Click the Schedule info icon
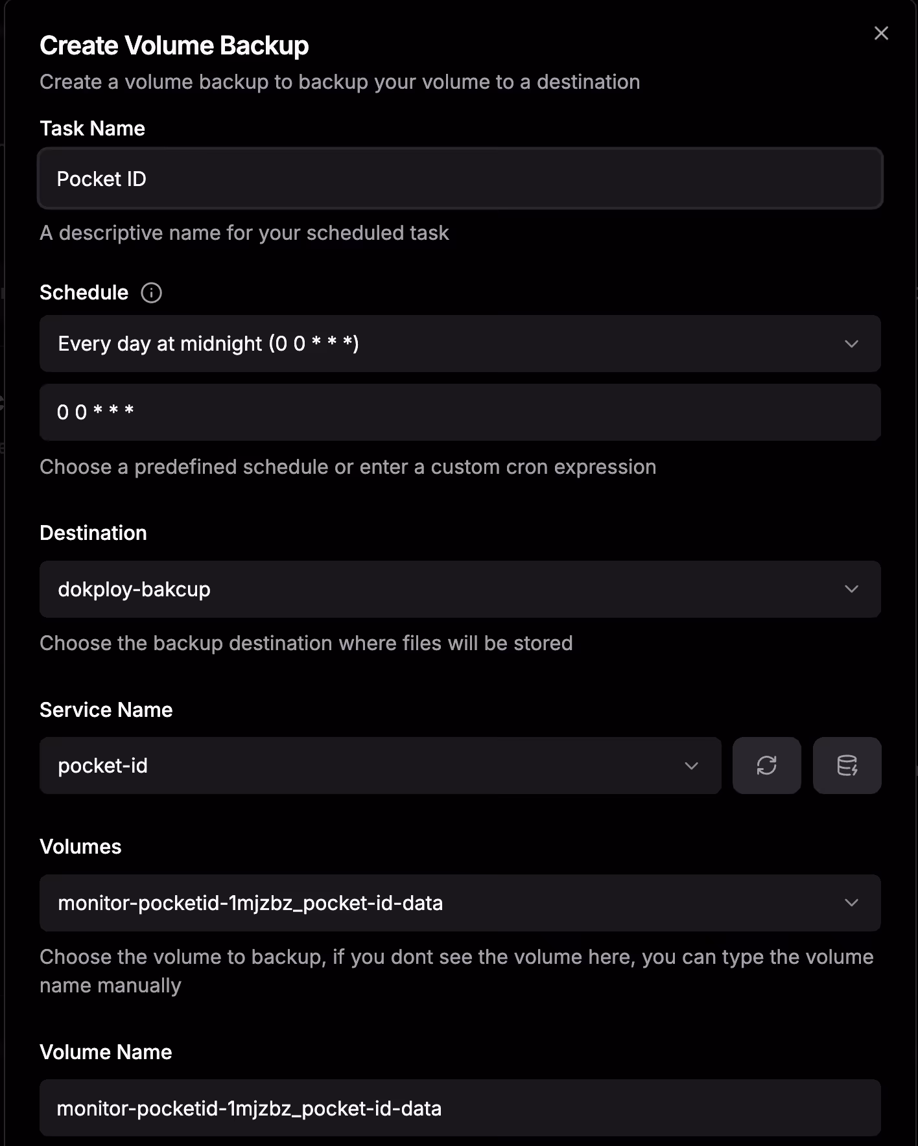Image resolution: width=918 pixels, height=1146 pixels. point(151,293)
